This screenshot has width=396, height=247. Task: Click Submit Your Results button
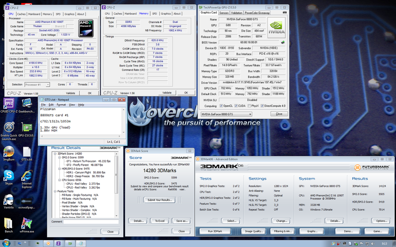(160, 200)
